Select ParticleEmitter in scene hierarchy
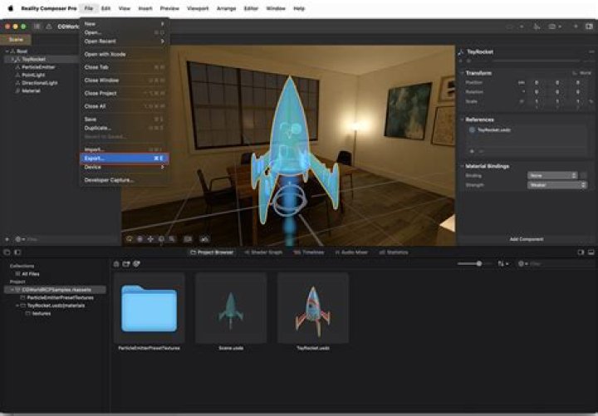Viewport: 598px width, 416px height. click(38, 67)
